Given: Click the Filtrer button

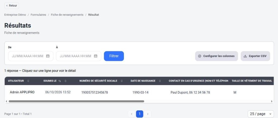Looking at the screenshot, I should click(114, 56).
